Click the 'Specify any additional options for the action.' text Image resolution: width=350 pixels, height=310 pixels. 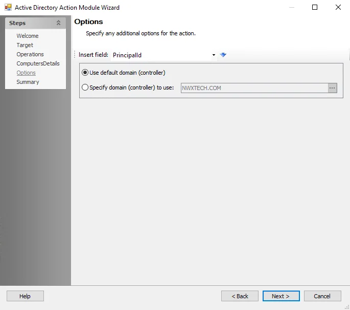point(141,33)
